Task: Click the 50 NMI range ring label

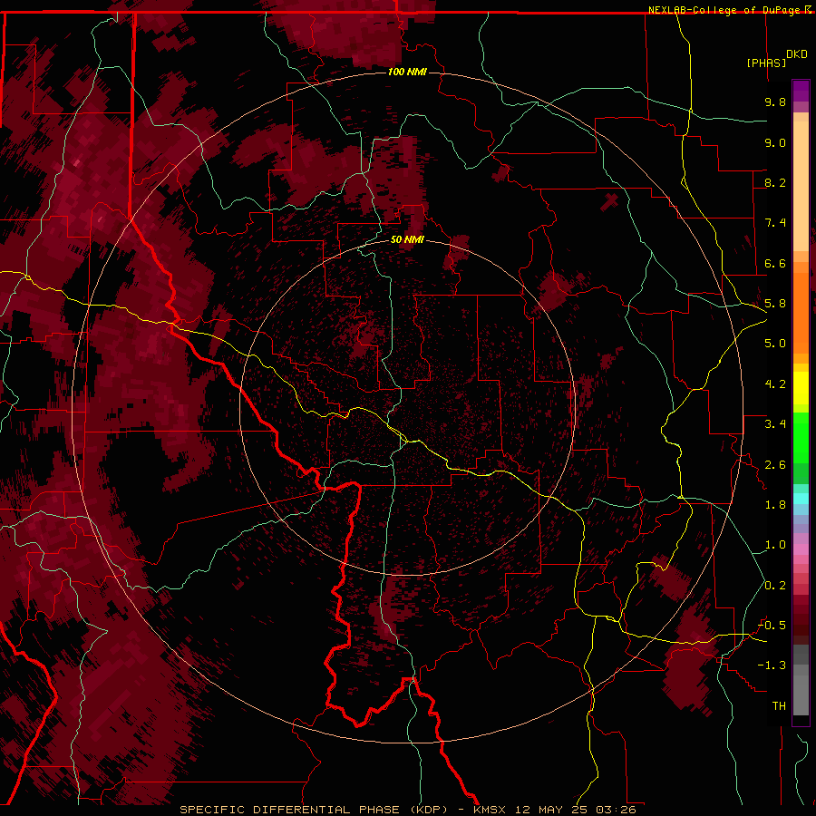Action: 407,239
